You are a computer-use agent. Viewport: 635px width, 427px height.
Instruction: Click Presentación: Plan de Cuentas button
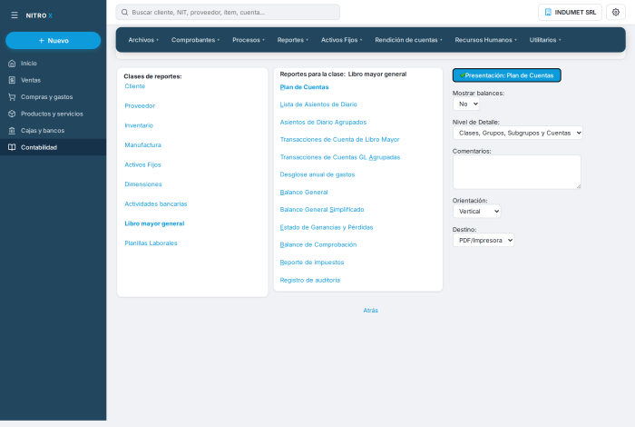506,75
